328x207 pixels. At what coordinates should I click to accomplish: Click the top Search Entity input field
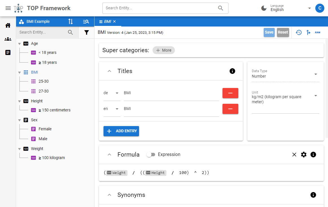[161, 8]
